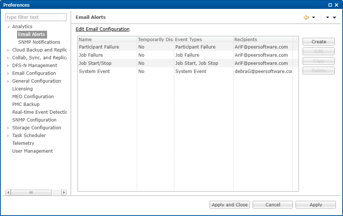Click the tree scrollbar right arrow

point(64,192)
